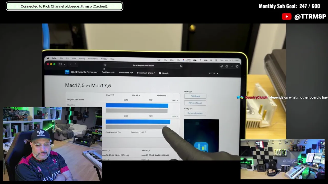This screenshot has width=328, height=184.
Task: Click the score value 3615
Action: coord(126,100)
